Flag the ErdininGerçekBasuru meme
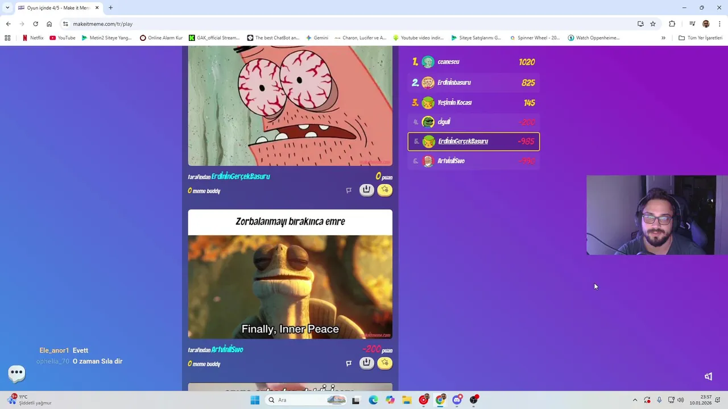728x409 pixels. (x=349, y=190)
